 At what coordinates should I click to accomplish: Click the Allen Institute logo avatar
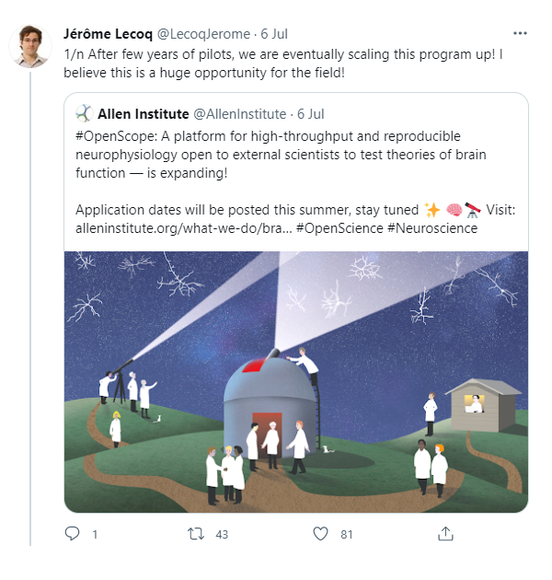coord(84,114)
